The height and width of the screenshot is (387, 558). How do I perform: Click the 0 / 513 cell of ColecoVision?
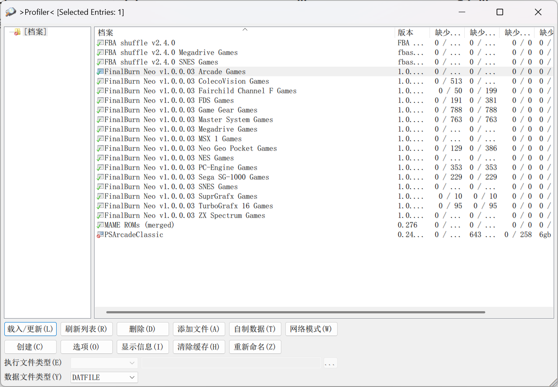coord(448,81)
